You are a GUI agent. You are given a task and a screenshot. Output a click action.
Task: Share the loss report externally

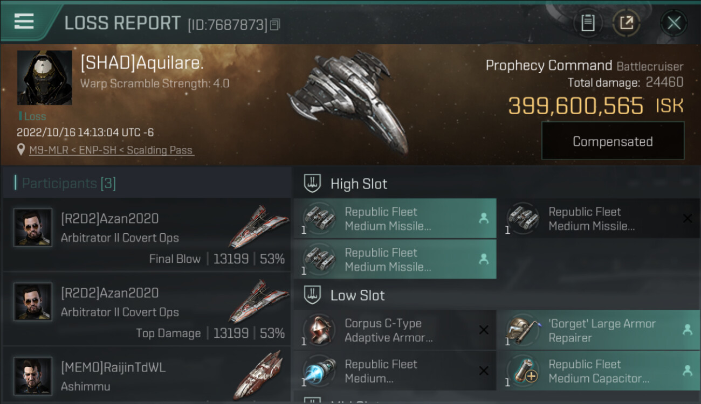[x=626, y=23]
